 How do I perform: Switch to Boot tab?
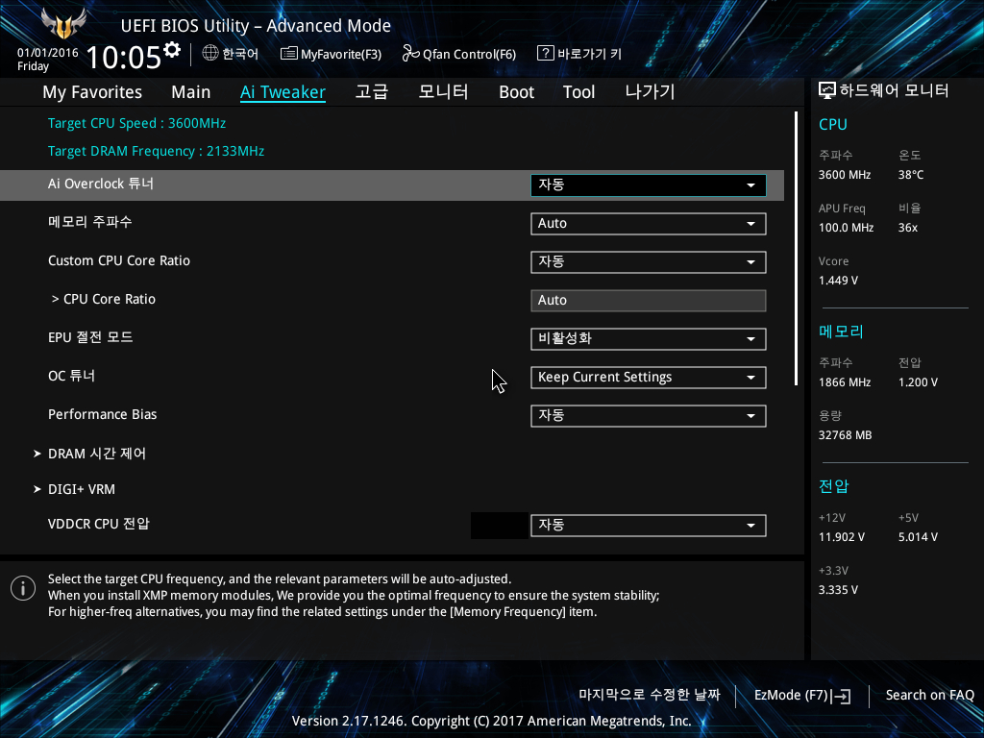[516, 92]
